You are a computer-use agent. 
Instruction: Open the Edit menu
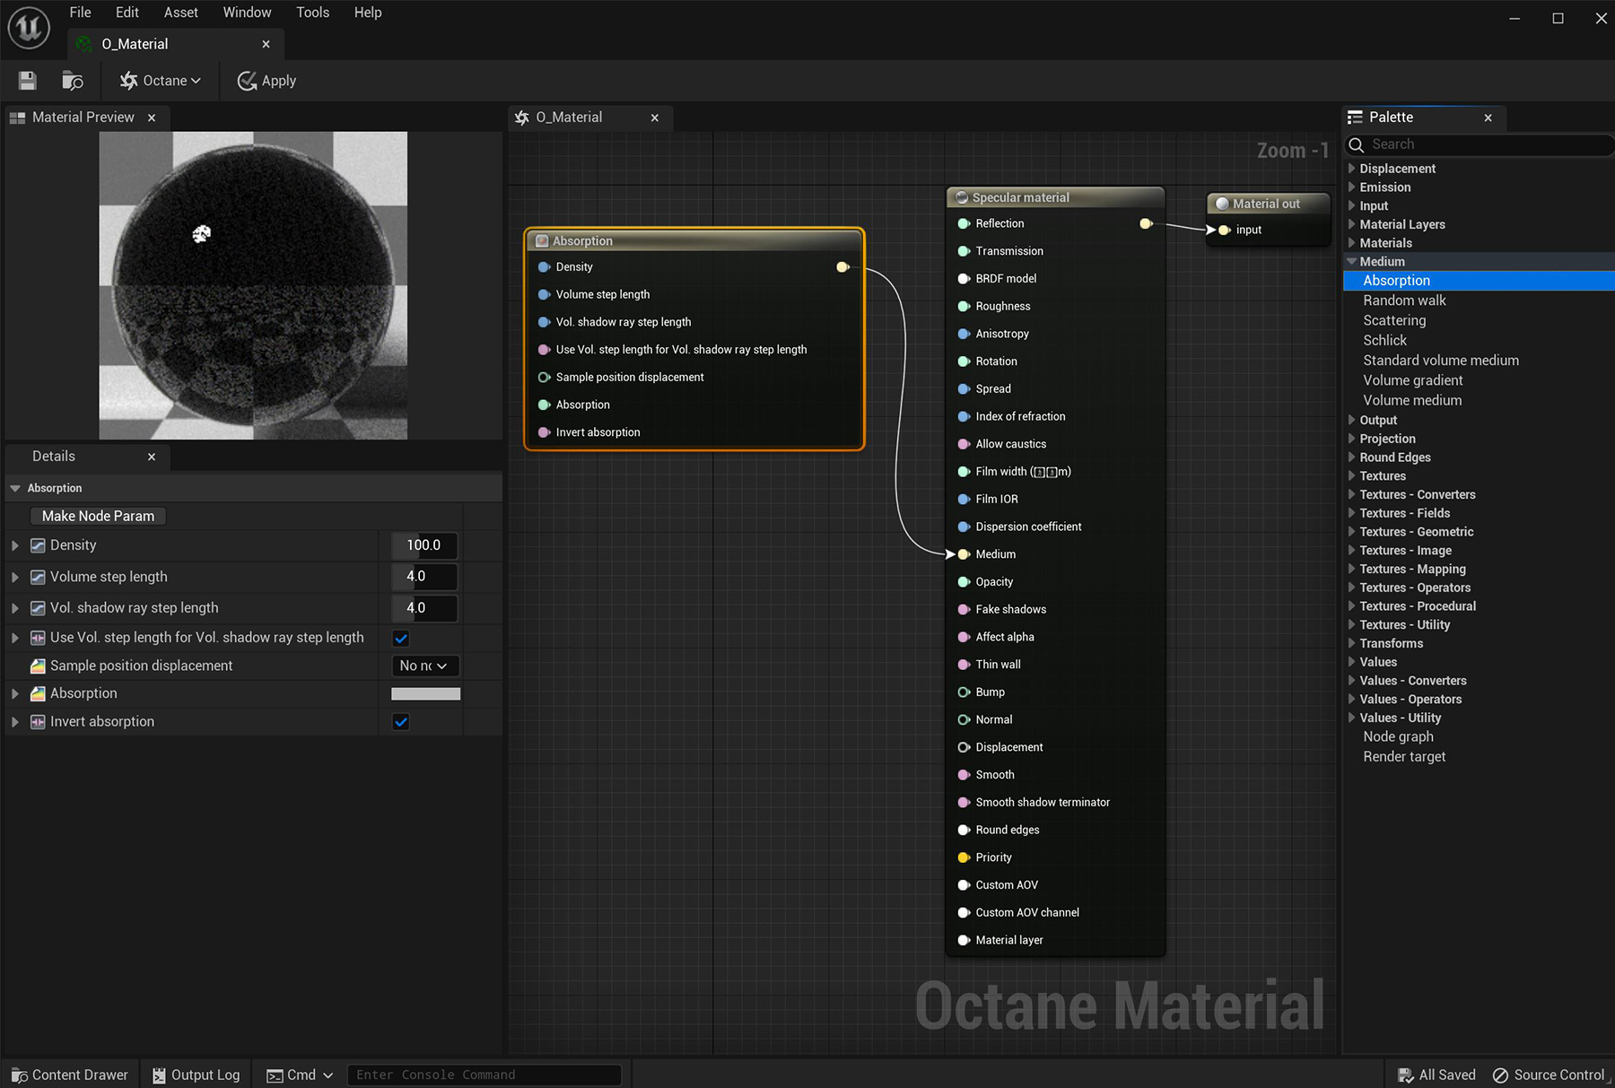127,13
